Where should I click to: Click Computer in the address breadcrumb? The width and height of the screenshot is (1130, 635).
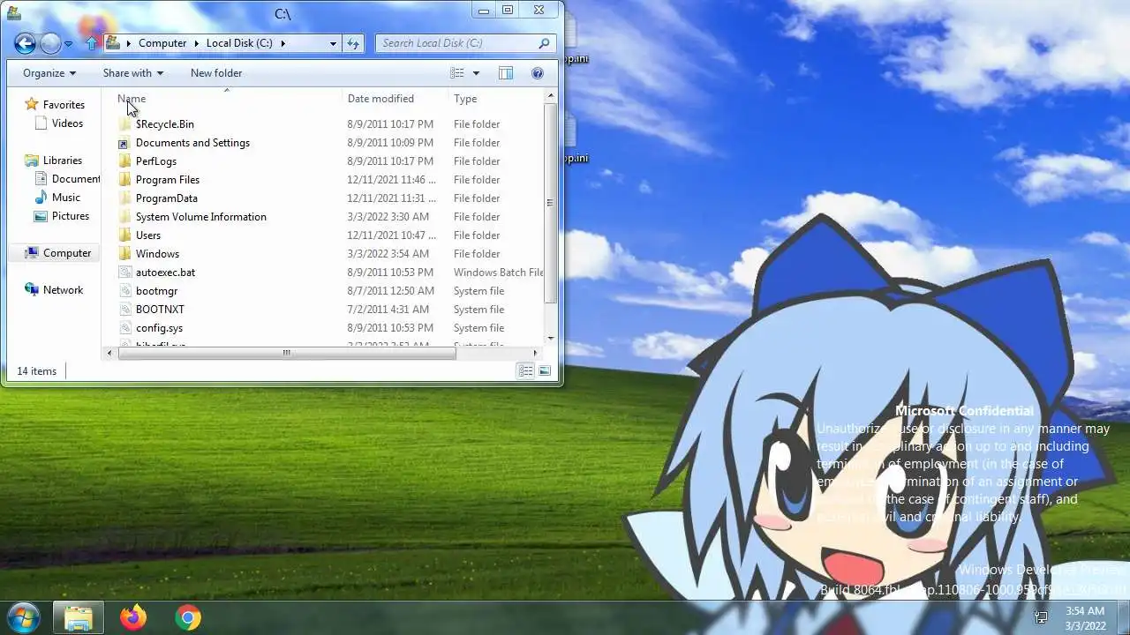click(162, 43)
